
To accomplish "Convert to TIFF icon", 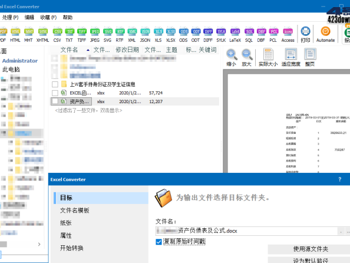I will pyautogui.click(x=82, y=34).
